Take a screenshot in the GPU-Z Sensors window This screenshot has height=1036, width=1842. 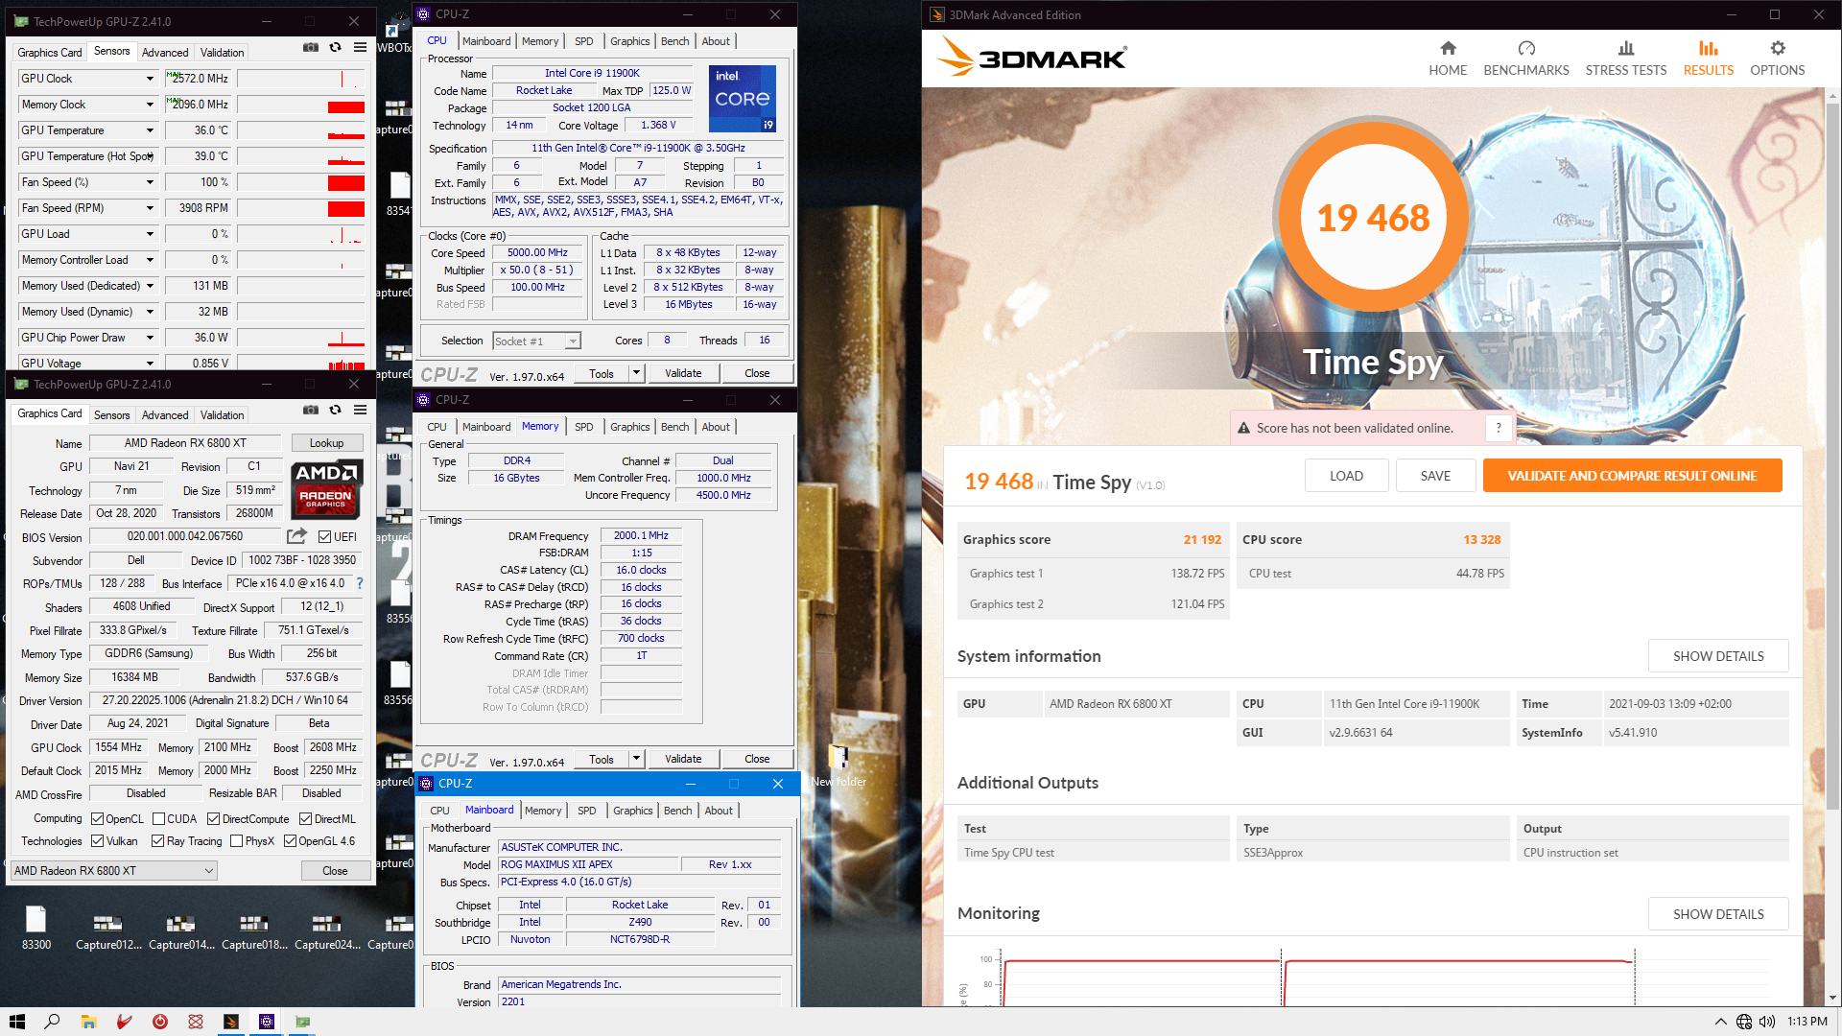point(311,47)
